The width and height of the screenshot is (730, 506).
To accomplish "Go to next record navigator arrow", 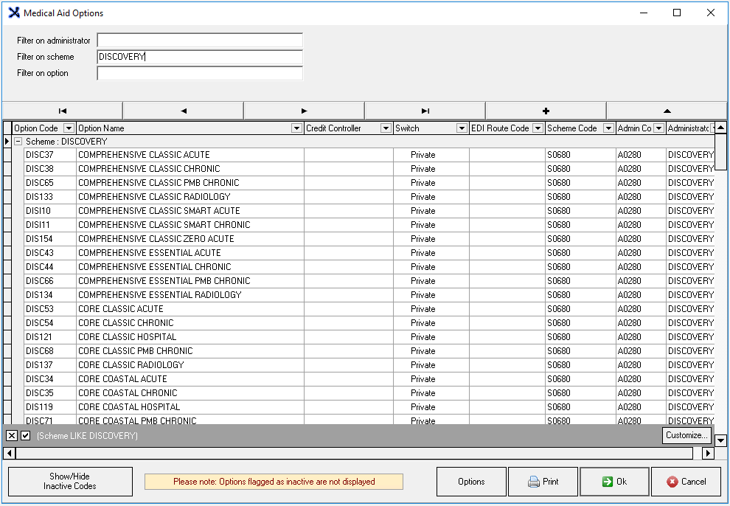I will (x=304, y=111).
